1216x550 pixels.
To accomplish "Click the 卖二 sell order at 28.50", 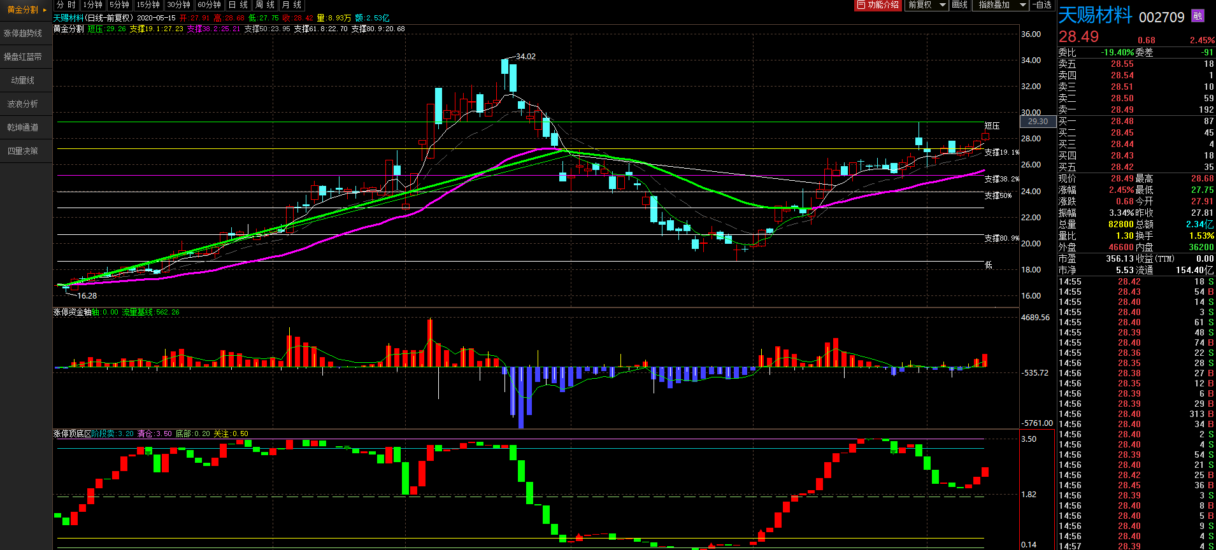I will coord(1136,99).
